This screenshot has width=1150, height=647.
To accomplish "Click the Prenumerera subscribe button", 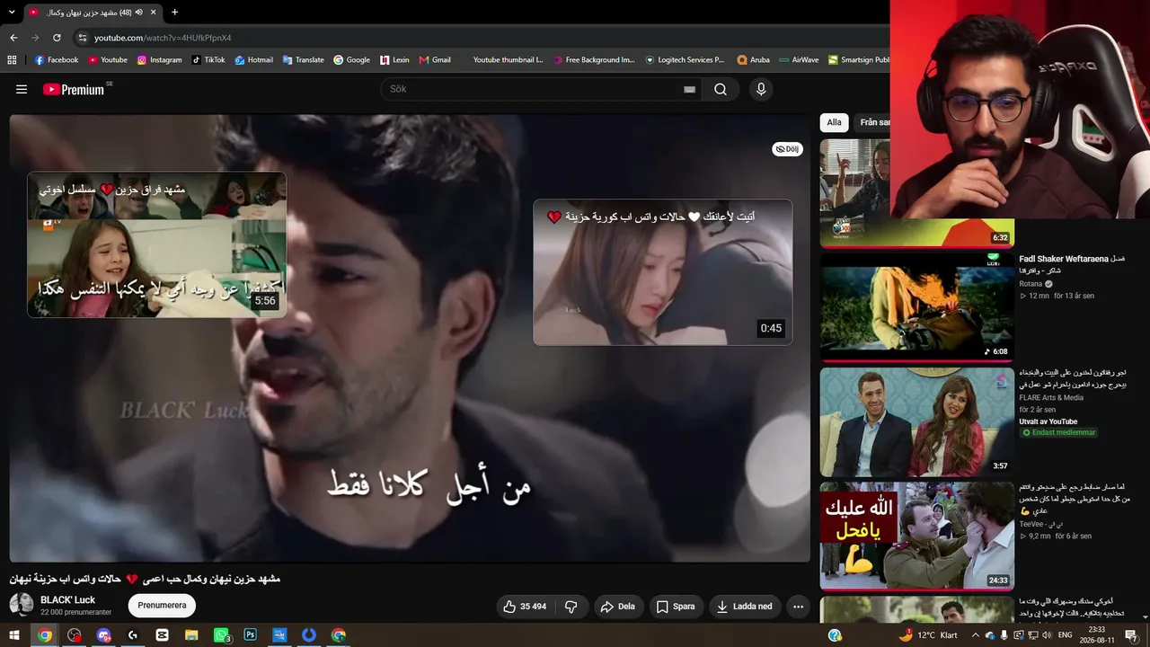I will (162, 606).
